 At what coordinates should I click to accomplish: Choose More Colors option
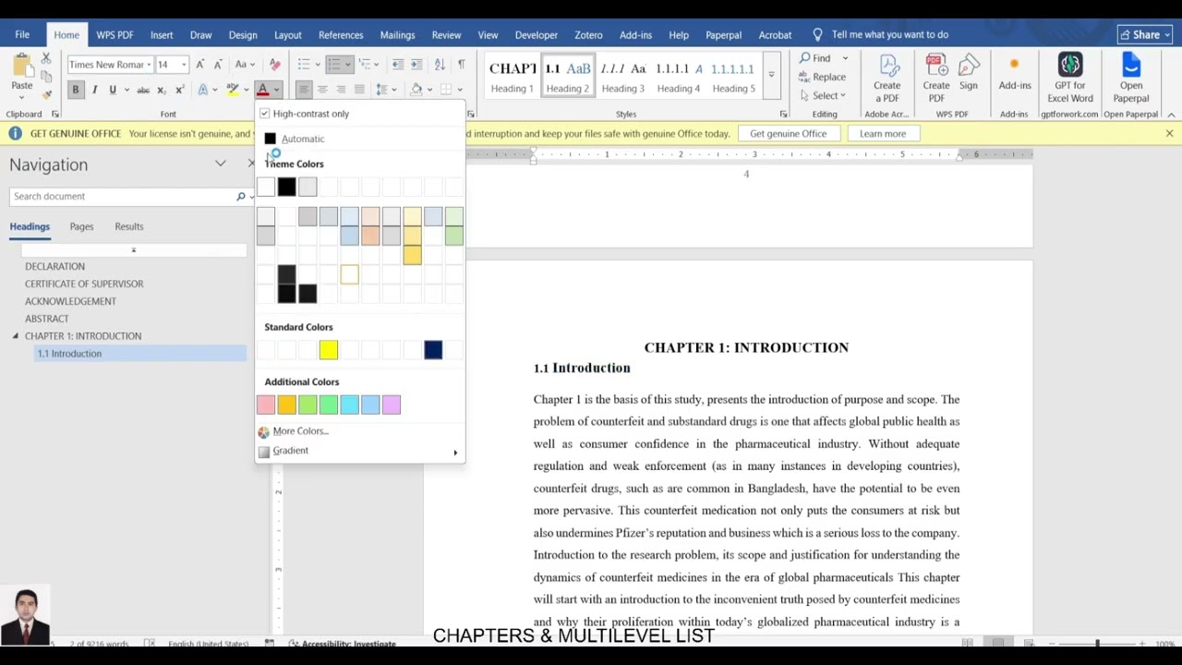(x=300, y=431)
